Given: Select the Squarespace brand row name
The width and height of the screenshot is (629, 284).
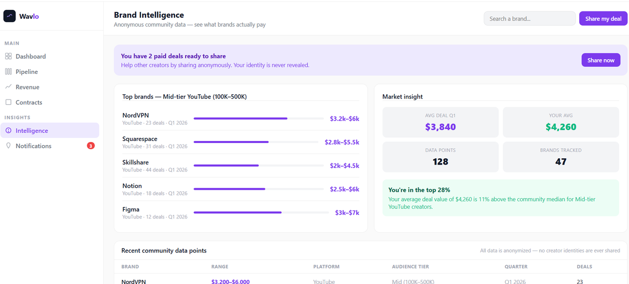Looking at the screenshot, I should 140,139.
